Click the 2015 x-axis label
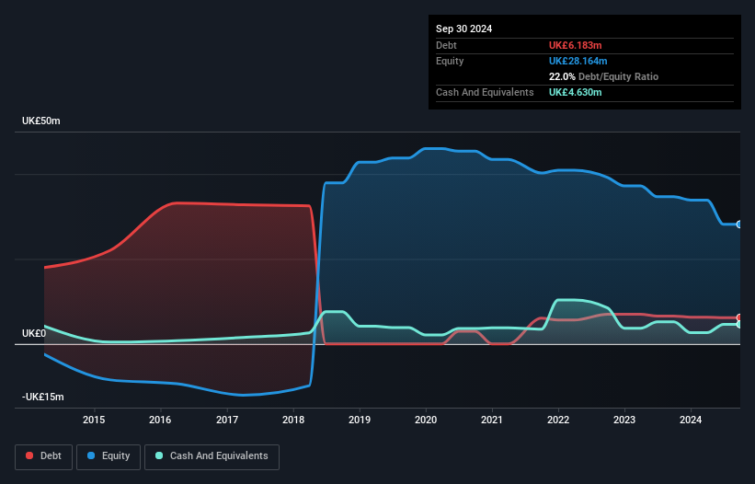The image size is (755, 484). (94, 420)
